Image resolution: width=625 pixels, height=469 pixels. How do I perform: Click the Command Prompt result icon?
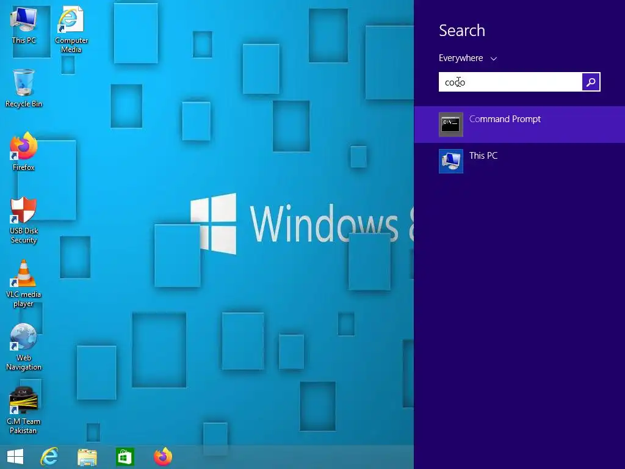pos(451,125)
